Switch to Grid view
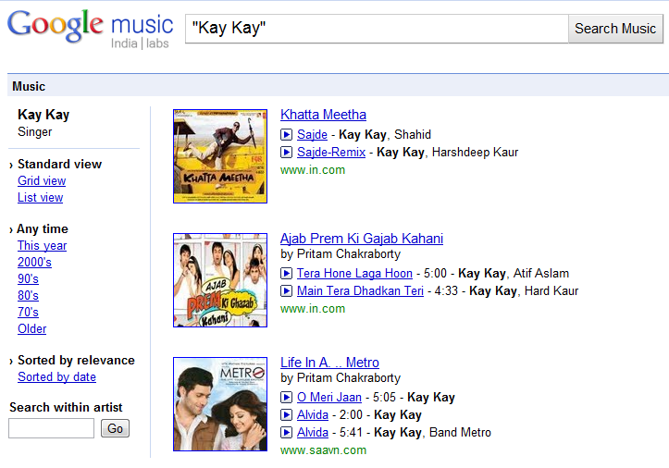The image size is (669, 468). tap(42, 180)
